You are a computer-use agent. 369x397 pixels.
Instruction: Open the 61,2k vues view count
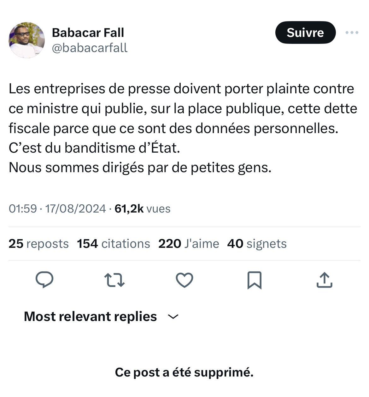[x=143, y=208]
